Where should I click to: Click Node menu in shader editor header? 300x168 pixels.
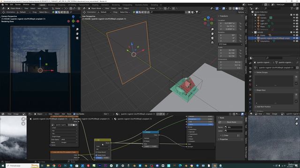click(x=69, y=114)
